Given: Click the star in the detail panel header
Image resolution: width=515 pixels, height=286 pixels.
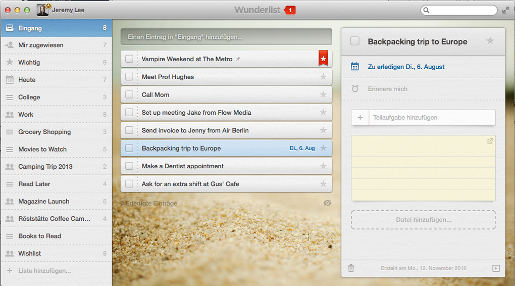Looking at the screenshot, I should tap(490, 41).
